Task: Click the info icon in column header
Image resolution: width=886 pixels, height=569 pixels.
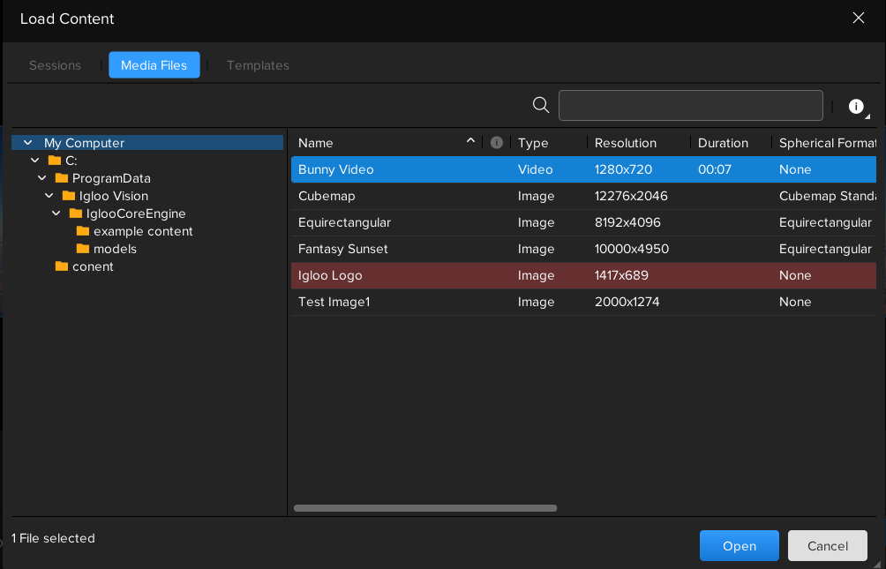Action: click(x=497, y=143)
